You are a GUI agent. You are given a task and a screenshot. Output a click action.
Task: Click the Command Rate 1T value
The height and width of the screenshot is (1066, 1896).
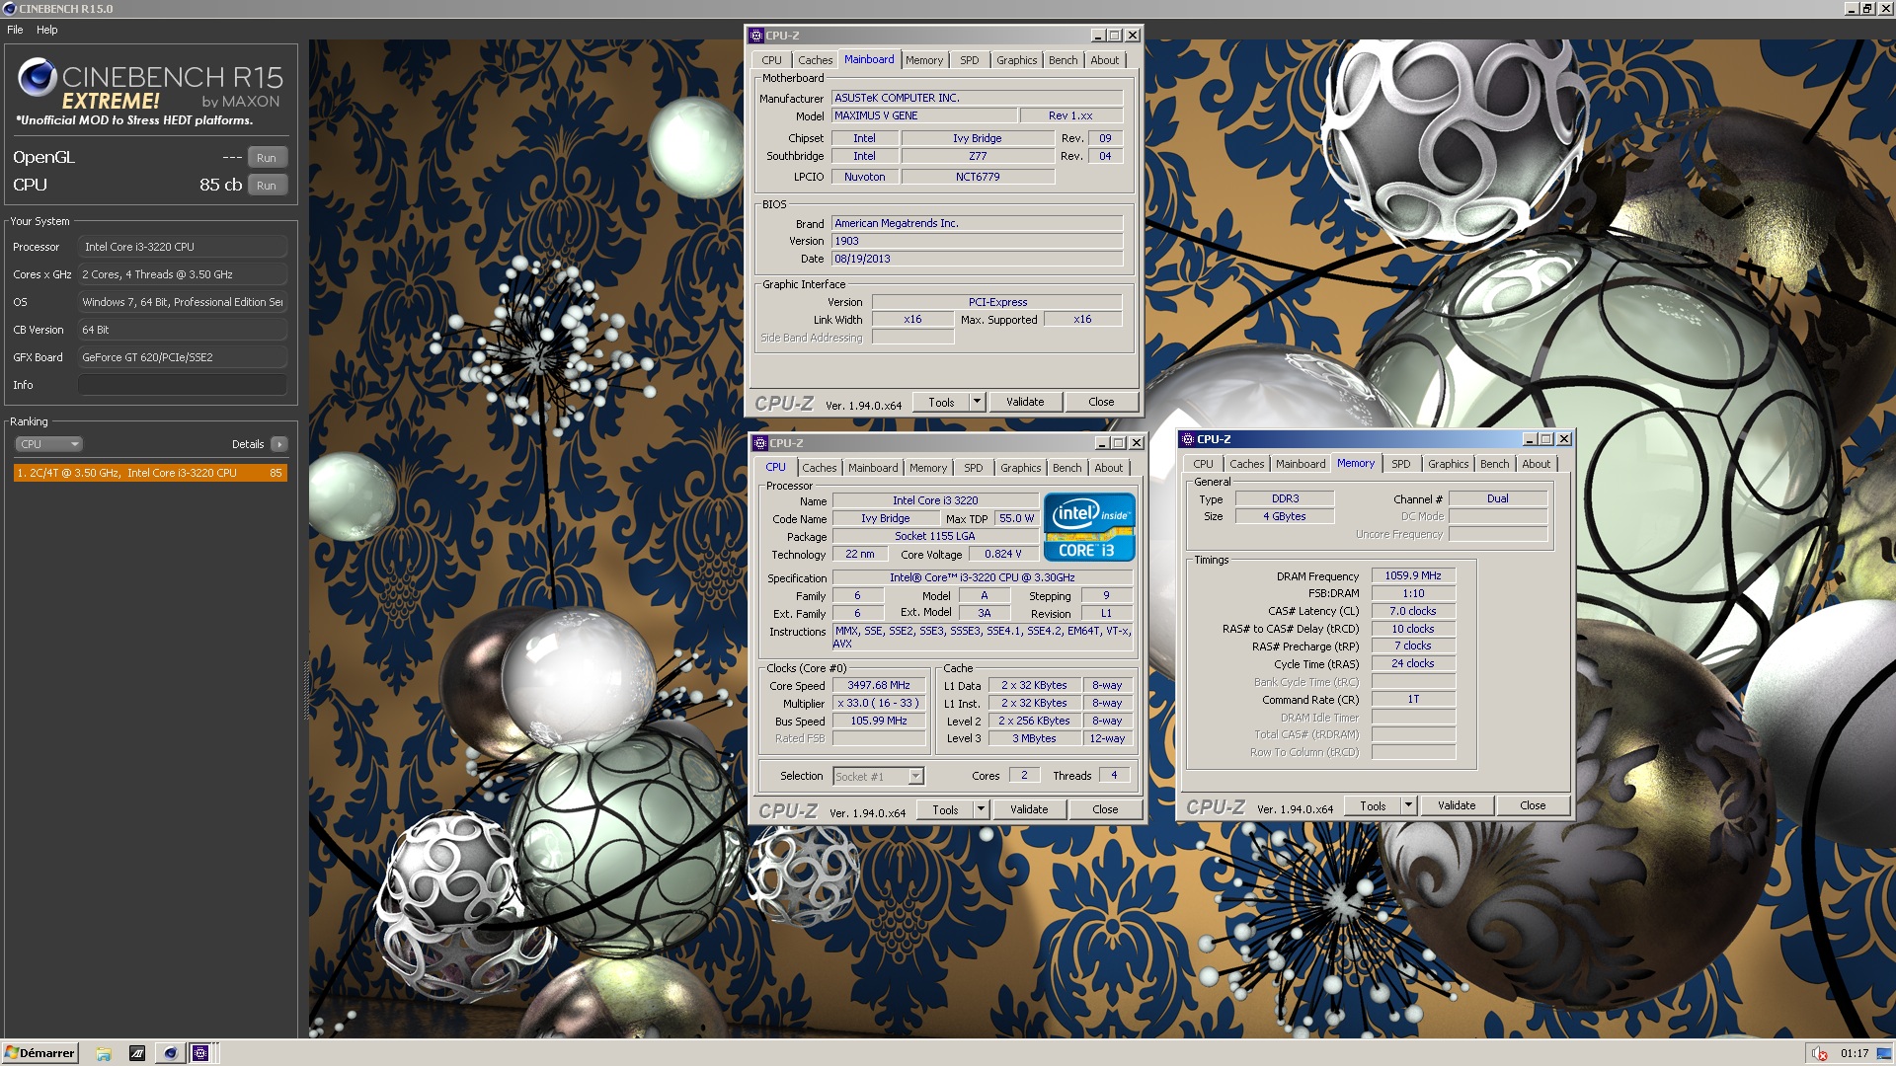coord(1413,699)
